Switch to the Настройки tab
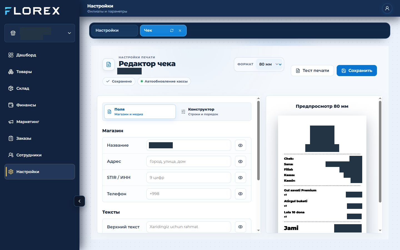400x250 pixels. click(115, 31)
